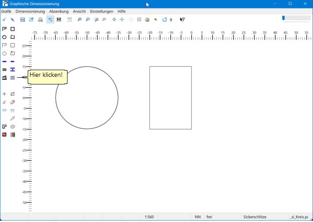Open the Einstellungen menu
313x222 pixels.
pyautogui.click(x=102, y=11)
